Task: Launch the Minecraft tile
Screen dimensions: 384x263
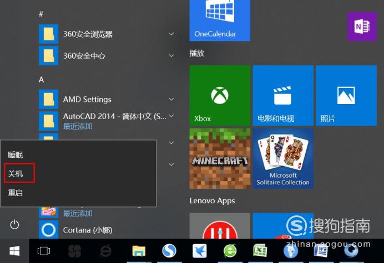Action: [x=220, y=159]
